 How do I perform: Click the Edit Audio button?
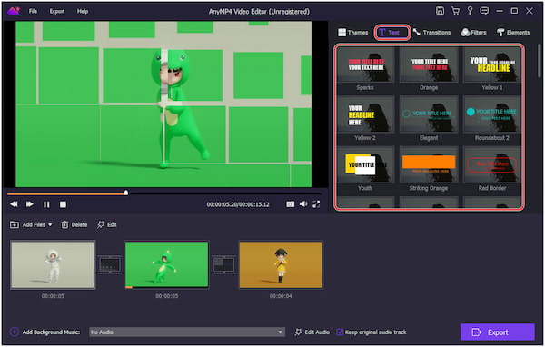[x=312, y=332]
